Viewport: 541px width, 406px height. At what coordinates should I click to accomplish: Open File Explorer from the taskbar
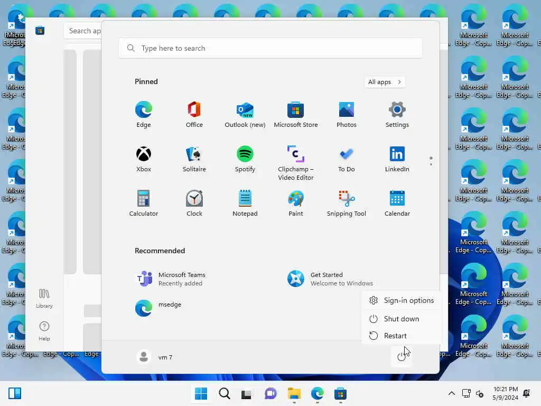click(294, 393)
